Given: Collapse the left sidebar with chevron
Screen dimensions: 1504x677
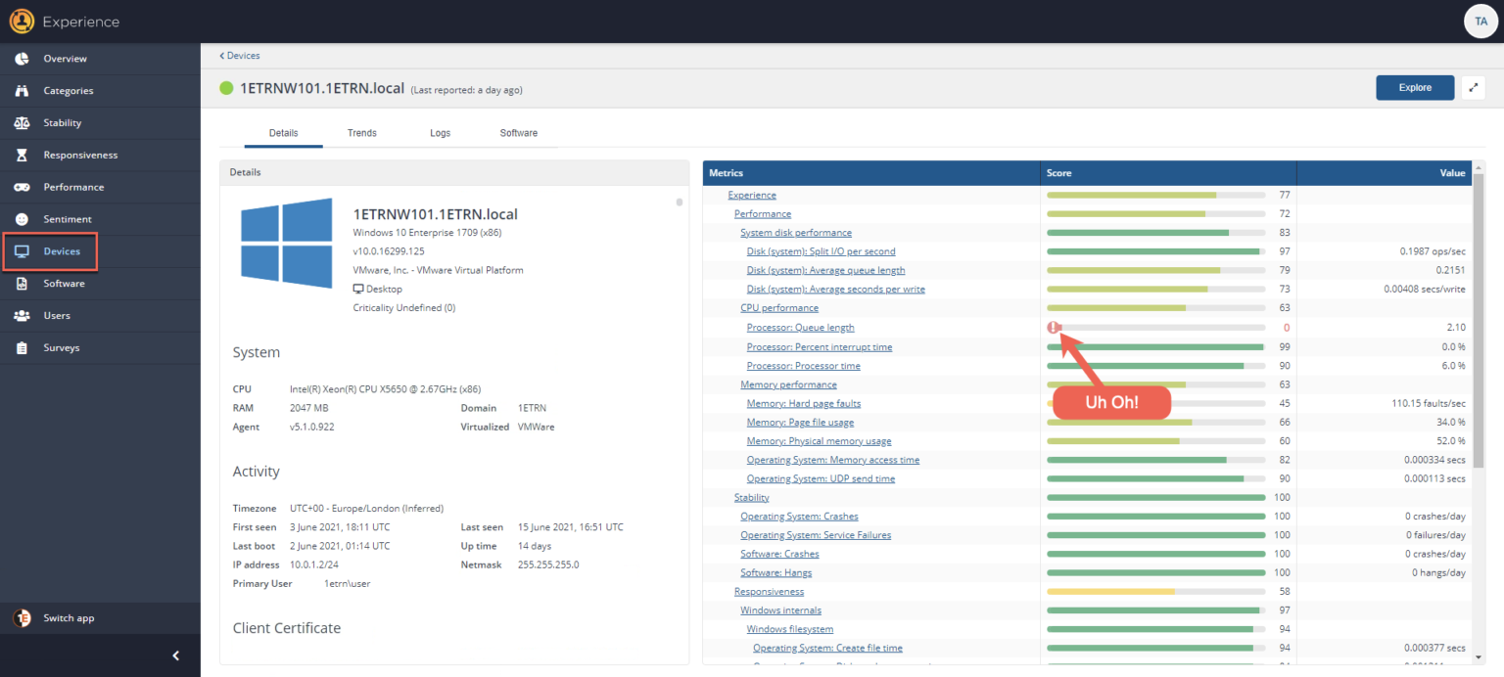Looking at the screenshot, I should pyautogui.click(x=175, y=655).
